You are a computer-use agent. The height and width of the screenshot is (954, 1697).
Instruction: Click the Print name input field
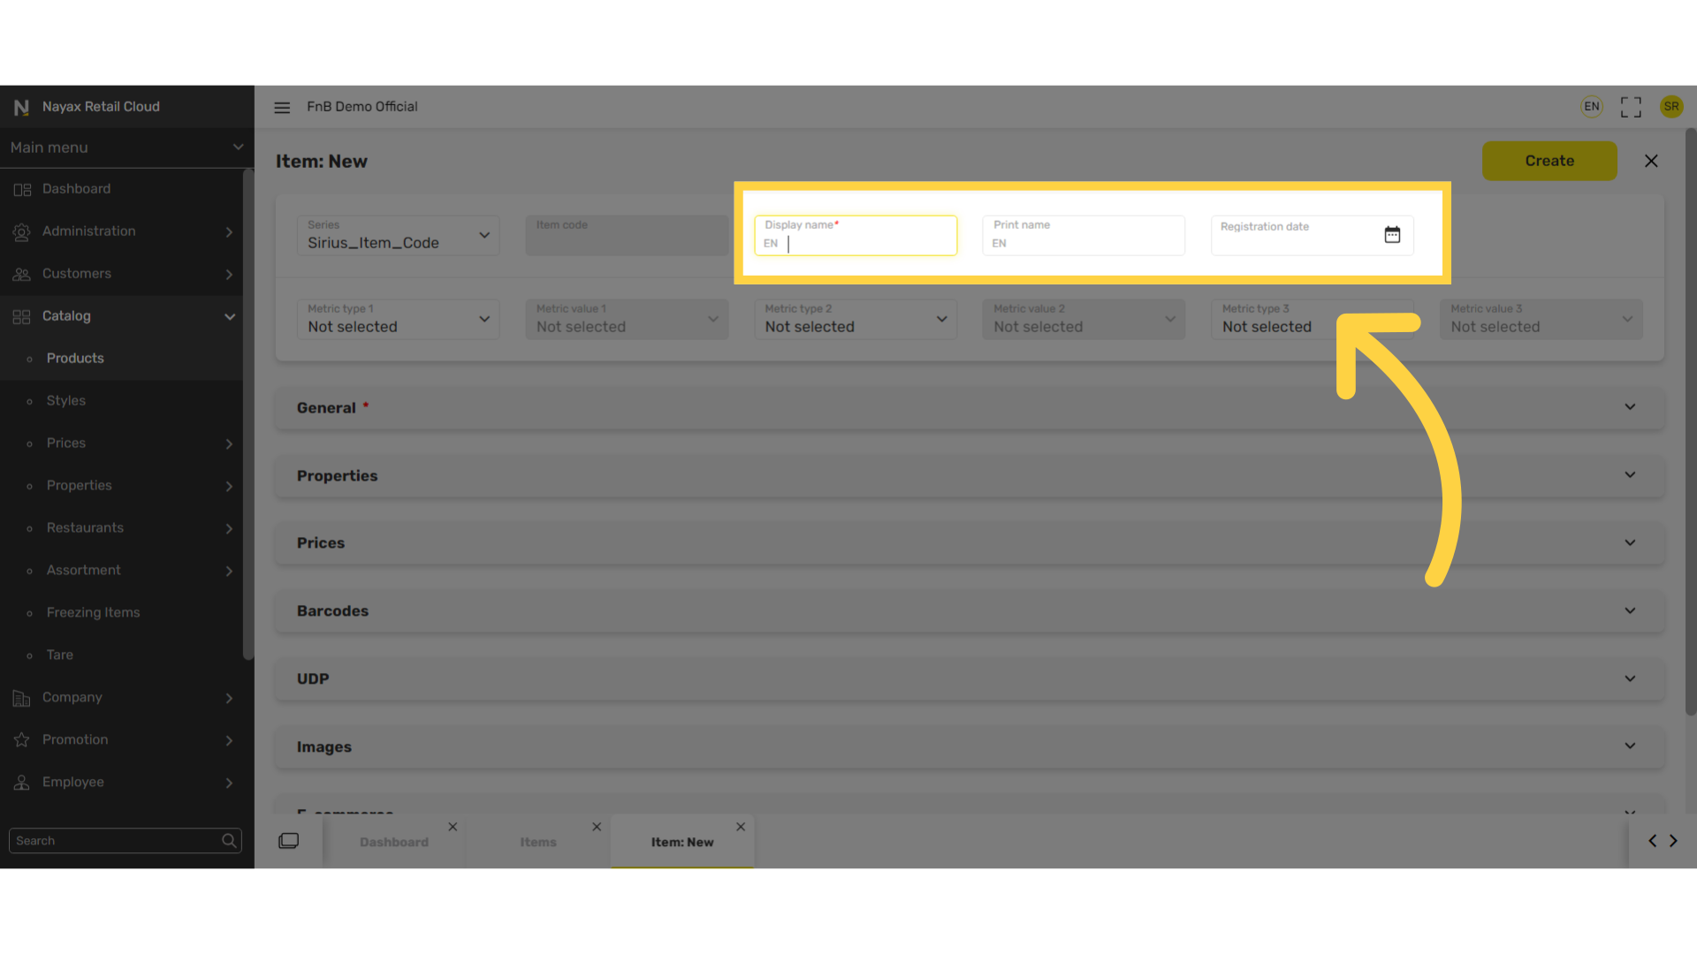click(1084, 236)
